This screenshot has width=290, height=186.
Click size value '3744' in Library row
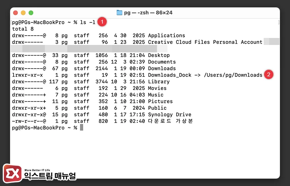click(x=102, y=82)
